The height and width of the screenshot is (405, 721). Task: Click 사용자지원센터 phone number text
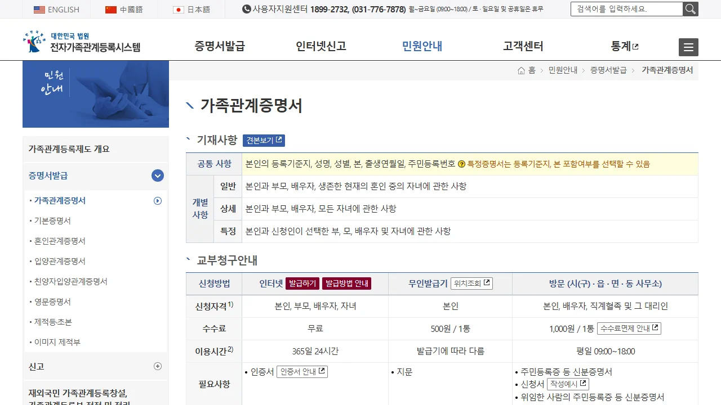pos(358,10)
